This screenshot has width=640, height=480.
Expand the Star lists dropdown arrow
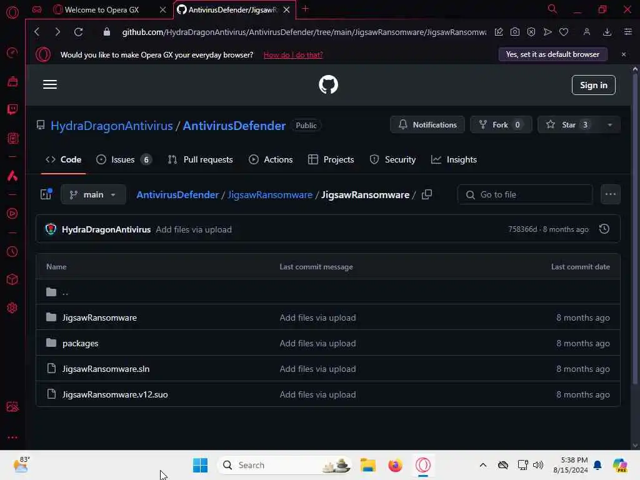tap(610, 125)
